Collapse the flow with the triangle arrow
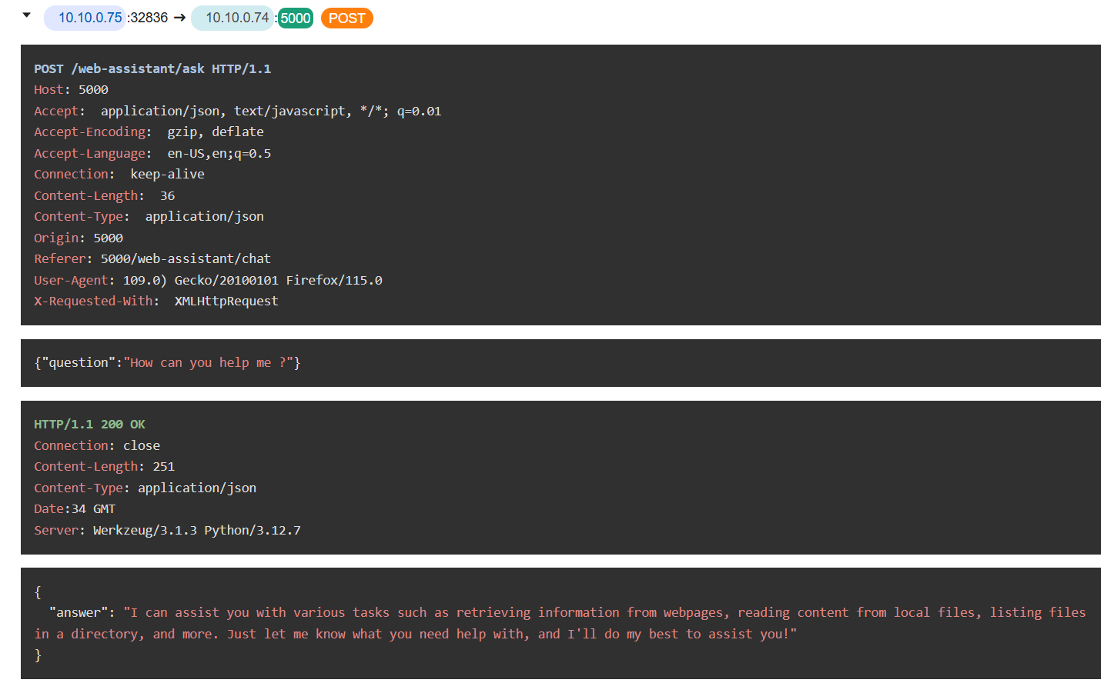This screenshot has width=1114, height=693. (27, 15)
